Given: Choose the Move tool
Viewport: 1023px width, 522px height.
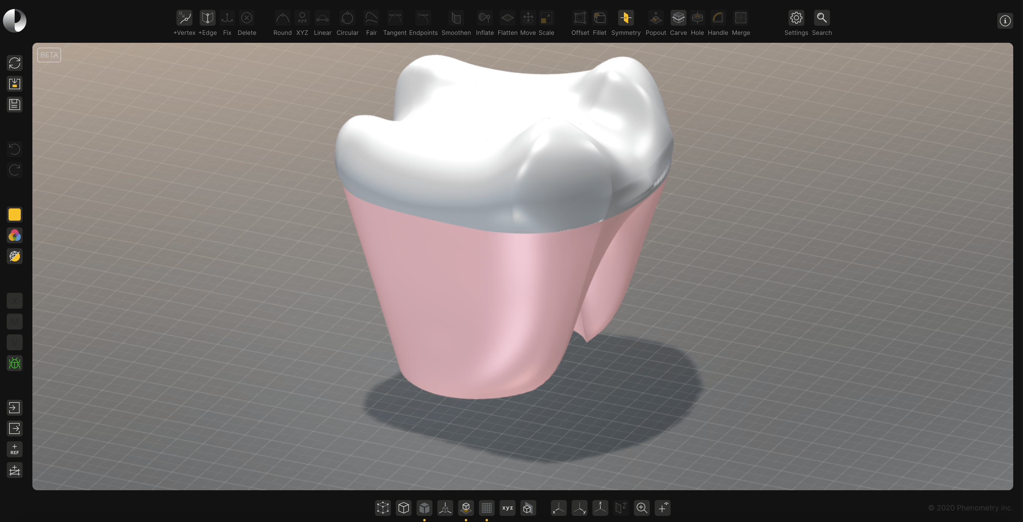Looking at the screenshot, I should pyautogui.click(x=528, y=18).
